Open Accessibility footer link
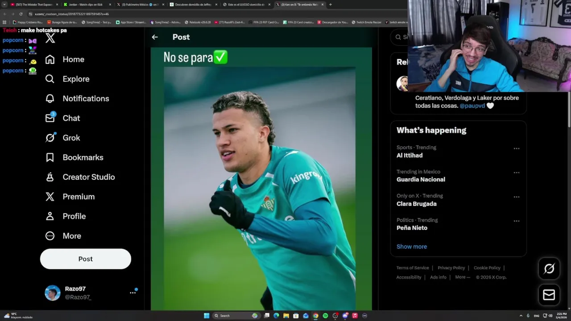This screenshot has width=571, height=321. click(x=409, y=277)
